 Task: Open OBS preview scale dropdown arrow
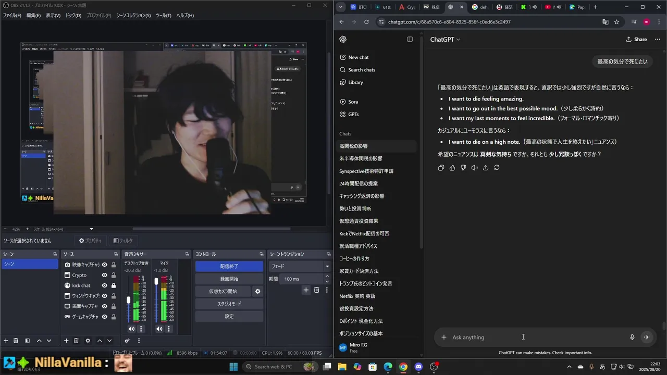click(91, 229)
